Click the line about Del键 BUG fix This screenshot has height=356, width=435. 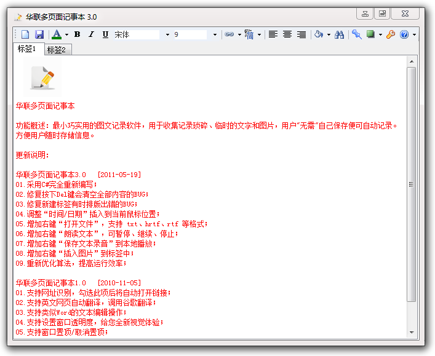82,194
